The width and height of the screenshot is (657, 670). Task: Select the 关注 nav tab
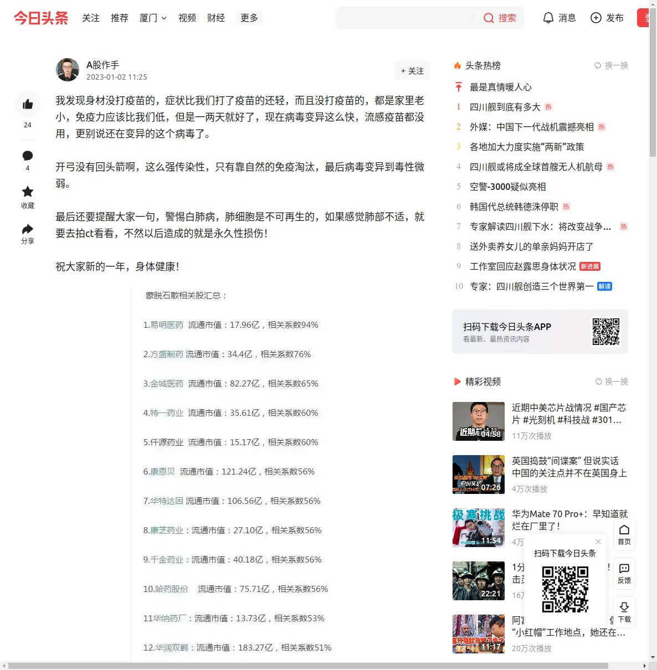point(91,18)
